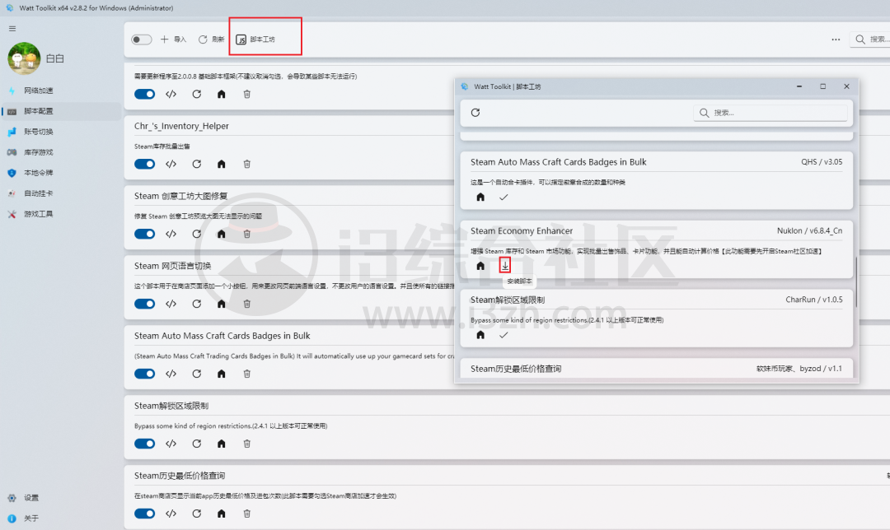Open Steam历史最低价格查询 home icon in main list
890x530 pixels.
(222, 514)
